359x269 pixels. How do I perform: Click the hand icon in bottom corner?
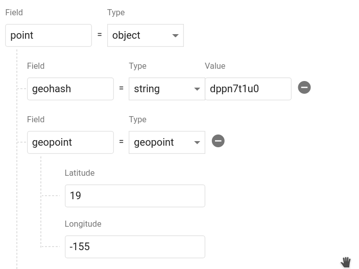346,262
